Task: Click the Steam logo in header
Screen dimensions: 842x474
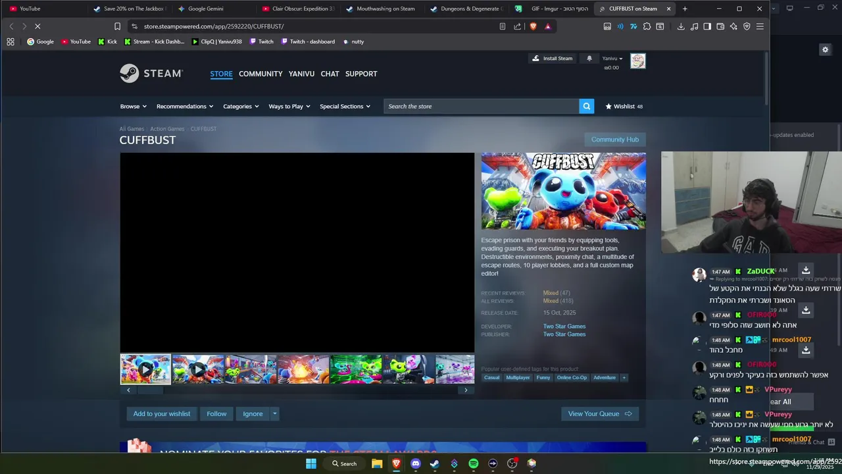Action: point(151,73)
